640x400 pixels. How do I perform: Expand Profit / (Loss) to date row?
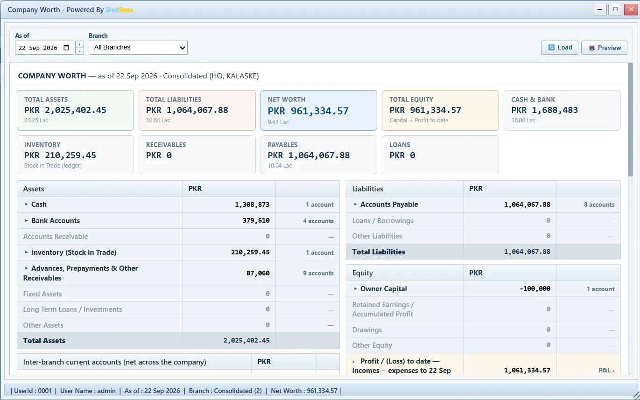point(354,361)
